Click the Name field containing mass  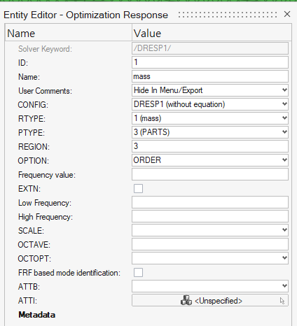[210, 76]
